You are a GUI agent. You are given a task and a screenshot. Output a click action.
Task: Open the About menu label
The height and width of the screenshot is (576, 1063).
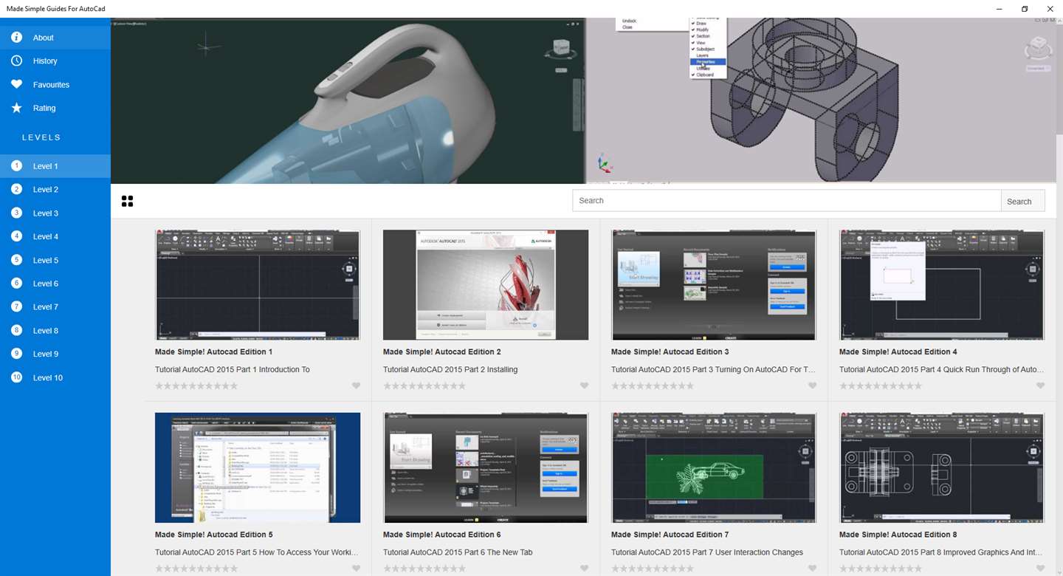[44, 38]
